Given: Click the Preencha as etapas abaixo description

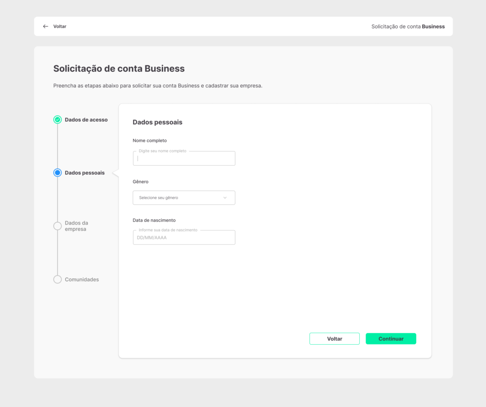Looking at the screenshot, I should tap(158, 85).
